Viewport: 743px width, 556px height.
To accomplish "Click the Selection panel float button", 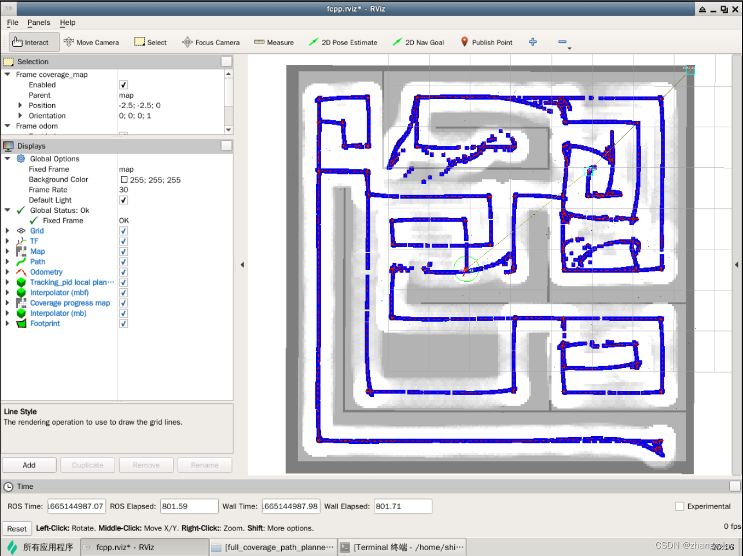I will click(226, 61).
